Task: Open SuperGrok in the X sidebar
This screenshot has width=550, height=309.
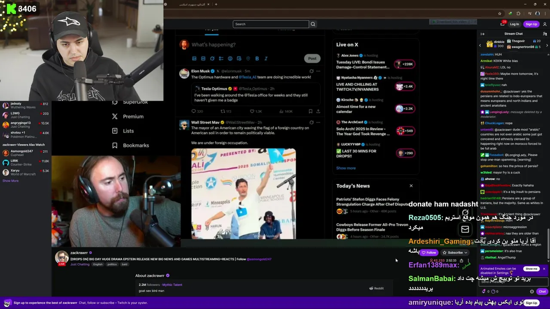Action: pyautogui.click(x=130, y=102)
